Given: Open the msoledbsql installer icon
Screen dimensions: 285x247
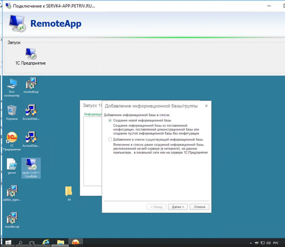Looking at the screenshot, I should (31, 86).
